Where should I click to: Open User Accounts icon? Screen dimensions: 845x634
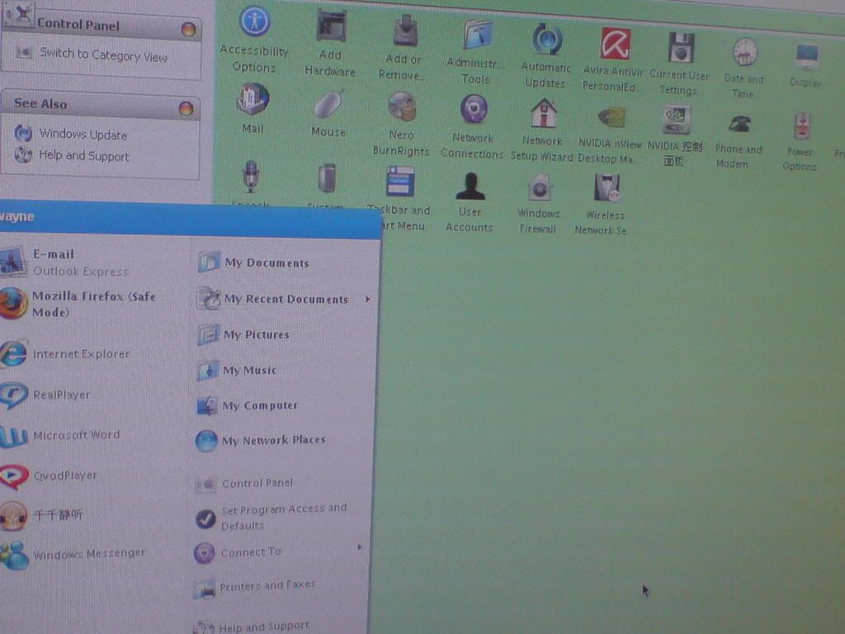(x=470, y=187)
